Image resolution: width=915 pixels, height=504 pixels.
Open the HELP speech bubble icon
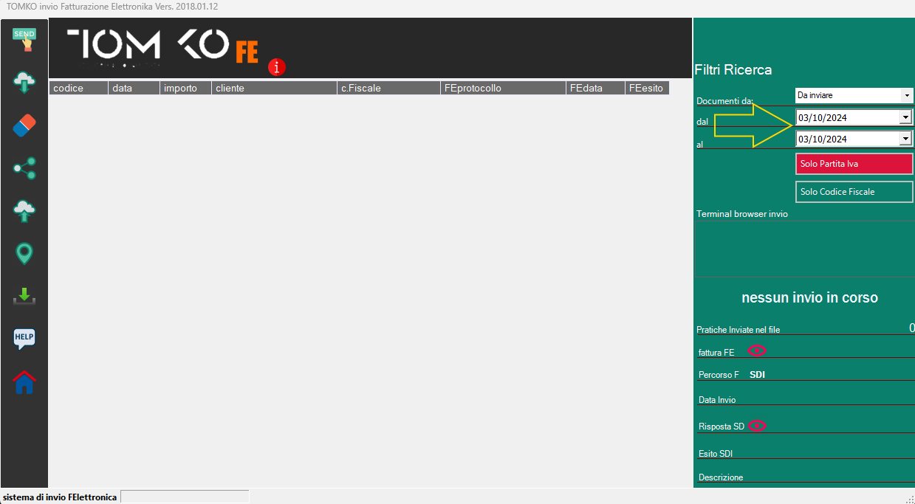(24, 339)
